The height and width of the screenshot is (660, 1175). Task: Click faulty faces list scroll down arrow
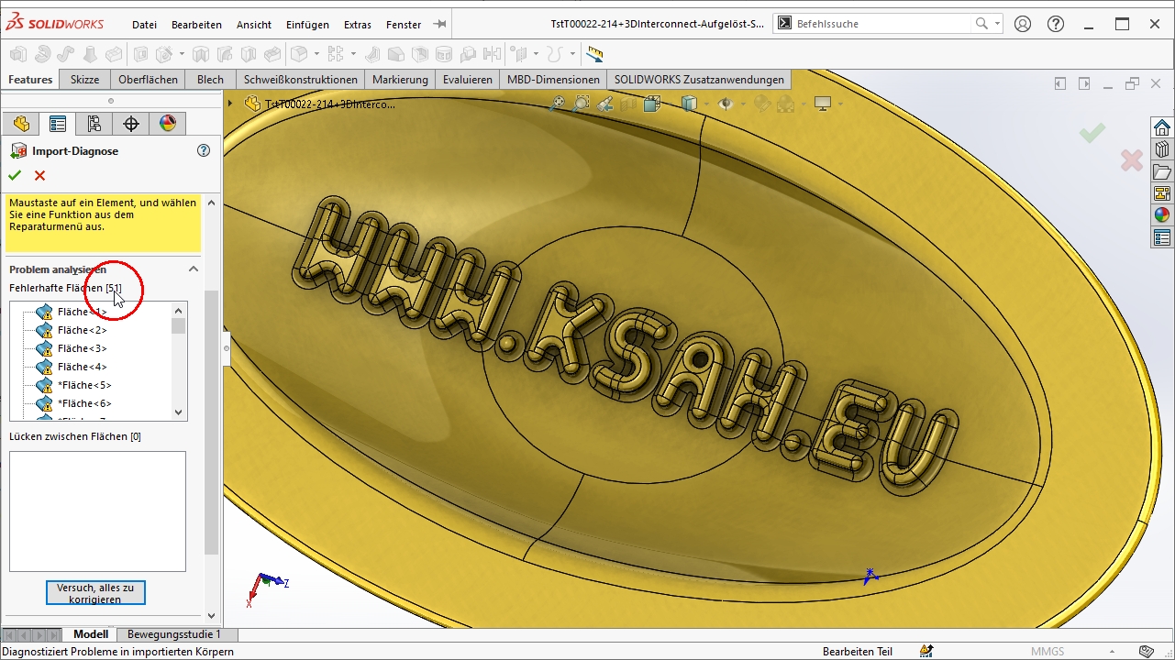point(178,413)
